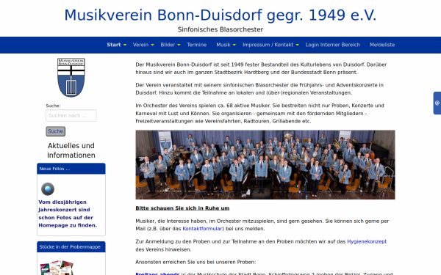
Task: Expand the Start dropdown arrow
Action: 125,45
